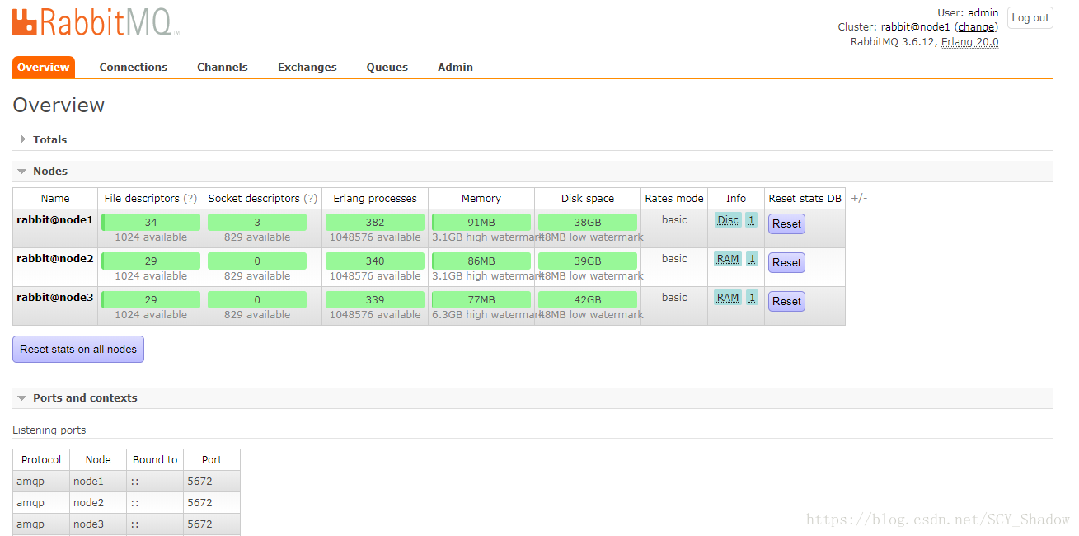This screenshot has width=1079, height=536.
Task: Click the Erlang 20.0 version text
Action: point(970,42)
